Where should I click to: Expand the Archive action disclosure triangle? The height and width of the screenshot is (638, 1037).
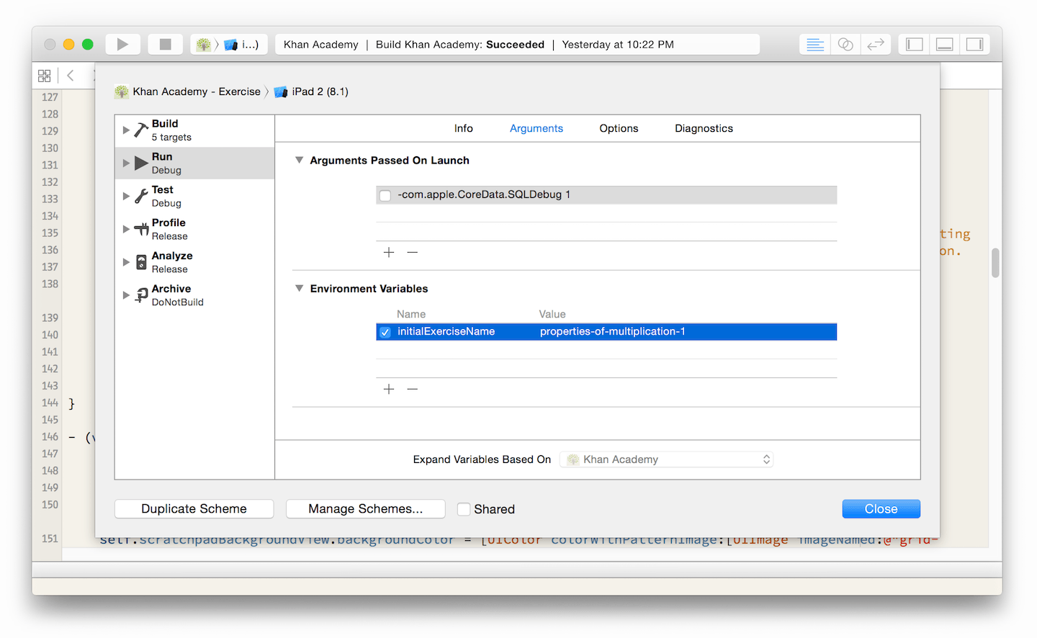[126, 295]
